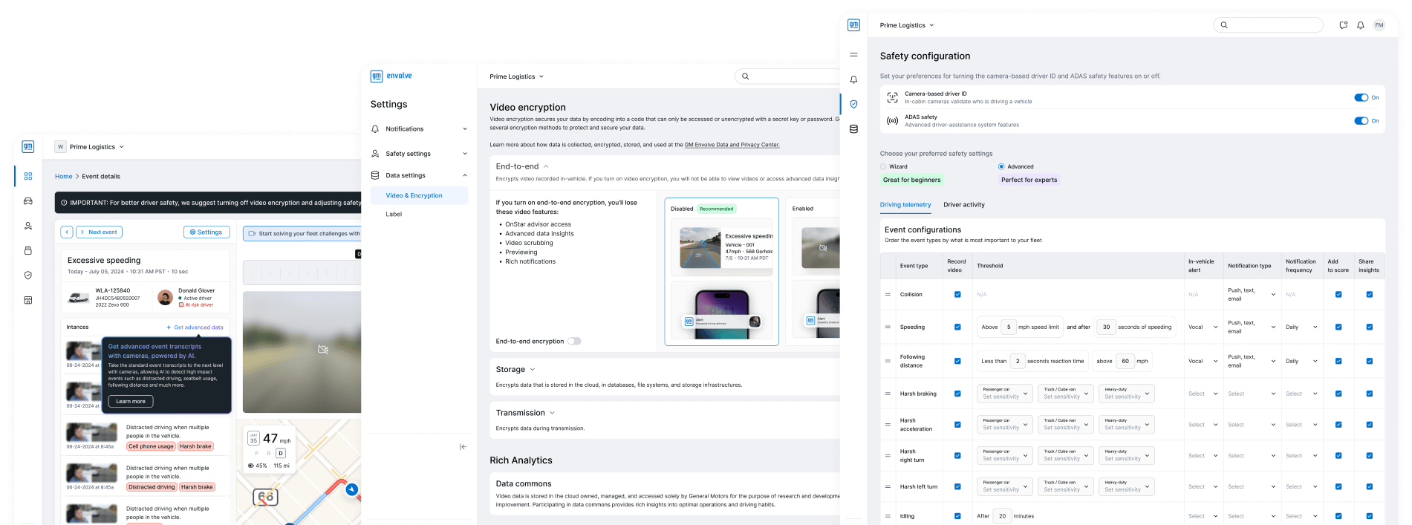The image size is (1412, 525).
Task: Click the feedback chat icon beside FM avatar
Action: tap(1343, 25)
